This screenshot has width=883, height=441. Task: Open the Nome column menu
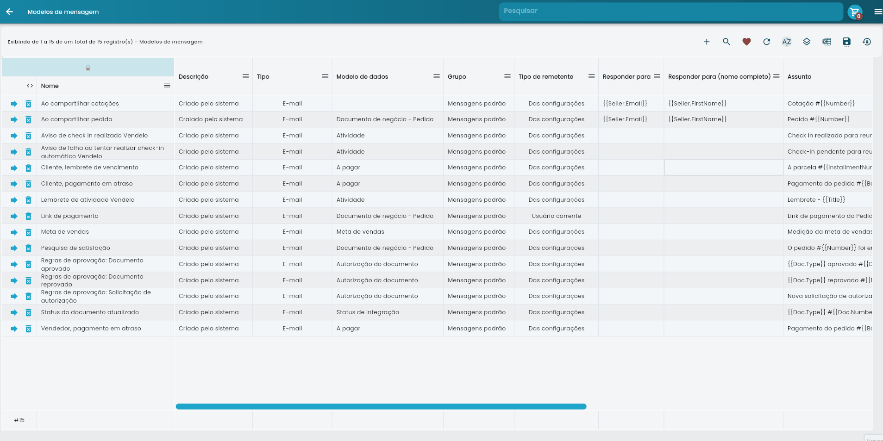point(167,86)
